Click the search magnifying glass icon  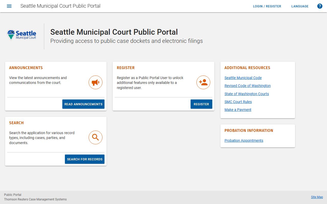96,137
